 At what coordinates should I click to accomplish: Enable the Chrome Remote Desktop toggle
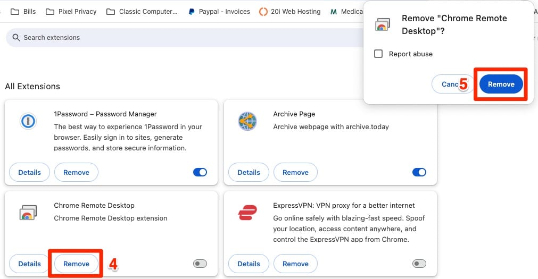tap(200, 264)
